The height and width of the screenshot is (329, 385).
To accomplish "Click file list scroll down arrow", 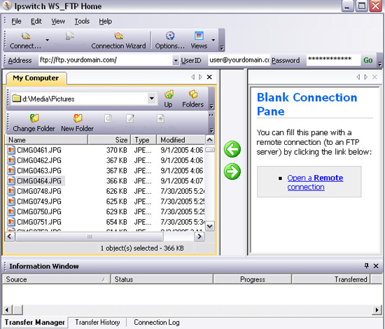I will [x=210, y=226].
